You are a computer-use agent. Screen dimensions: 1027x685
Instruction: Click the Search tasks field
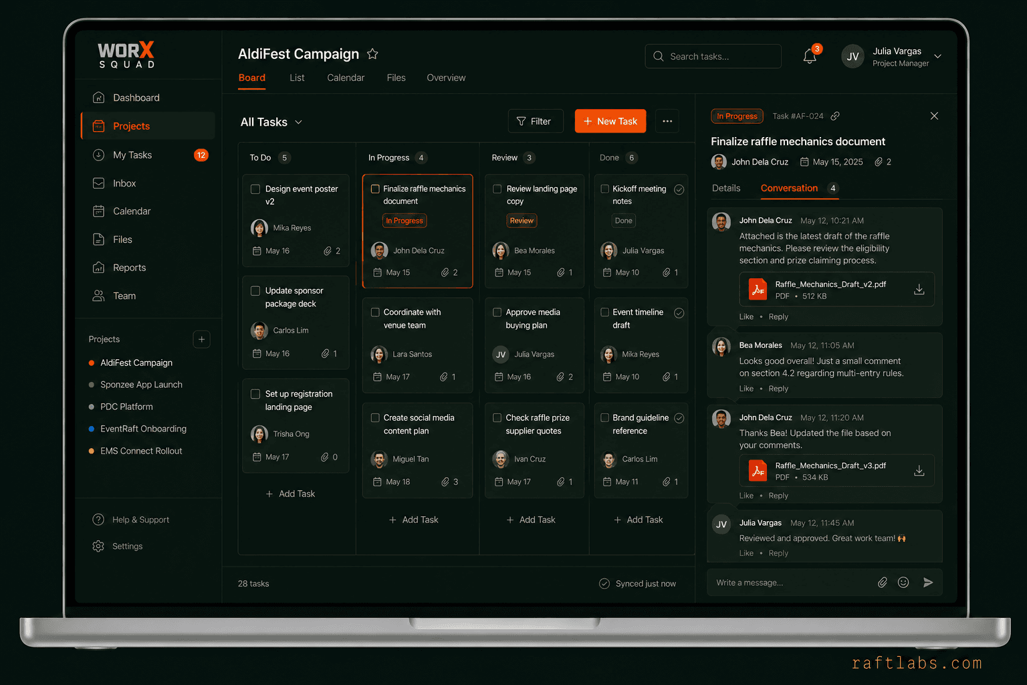coord(713,56)
